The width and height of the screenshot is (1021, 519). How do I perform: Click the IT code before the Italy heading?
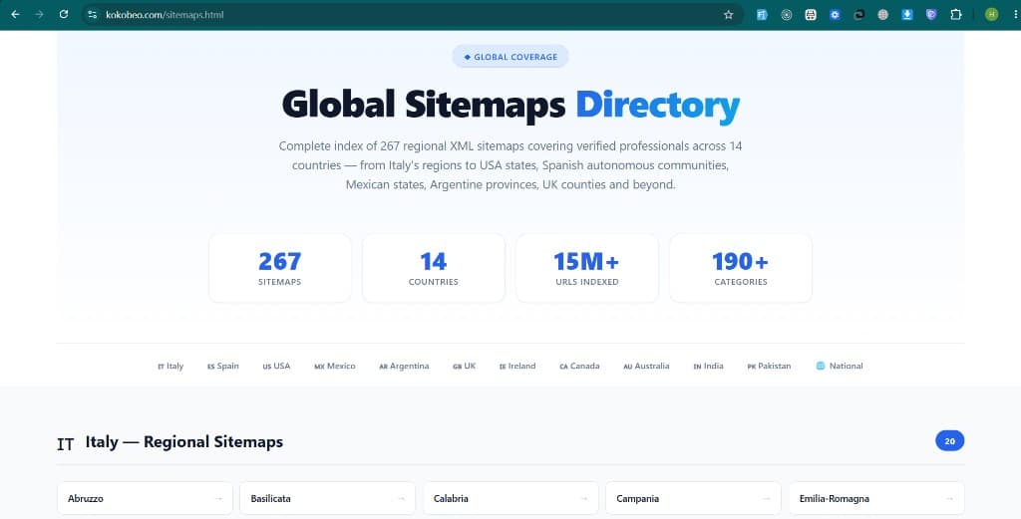tap(65, 444)
